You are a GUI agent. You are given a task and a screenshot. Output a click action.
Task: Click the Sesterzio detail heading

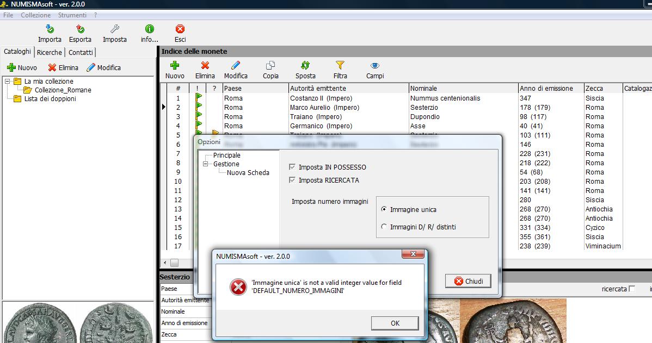pyautogui.click(x=175, y=277)
